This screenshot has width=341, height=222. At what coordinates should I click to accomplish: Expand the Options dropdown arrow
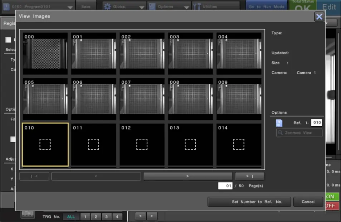click(x=186, y=7)
